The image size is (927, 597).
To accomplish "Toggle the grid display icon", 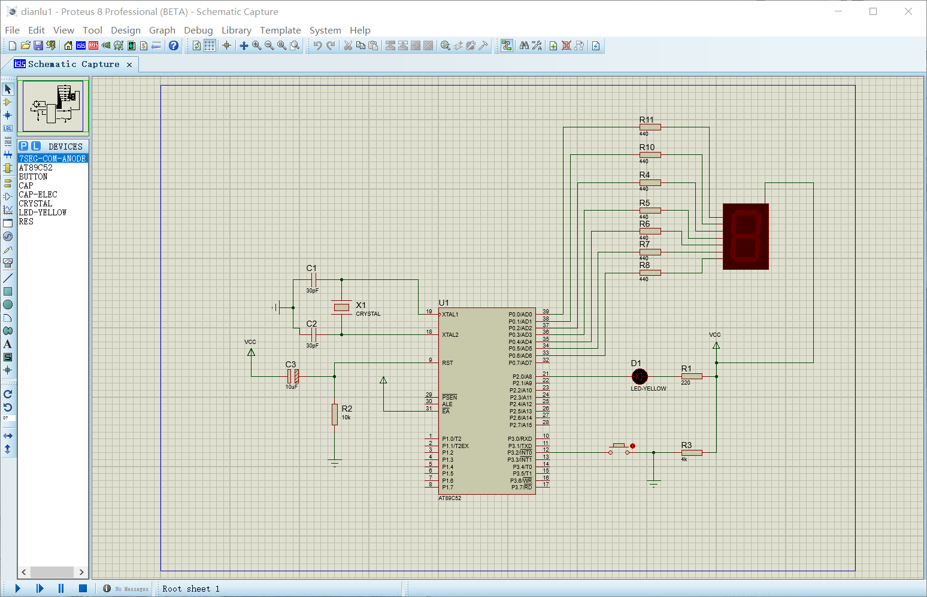I will pos(210,45).
